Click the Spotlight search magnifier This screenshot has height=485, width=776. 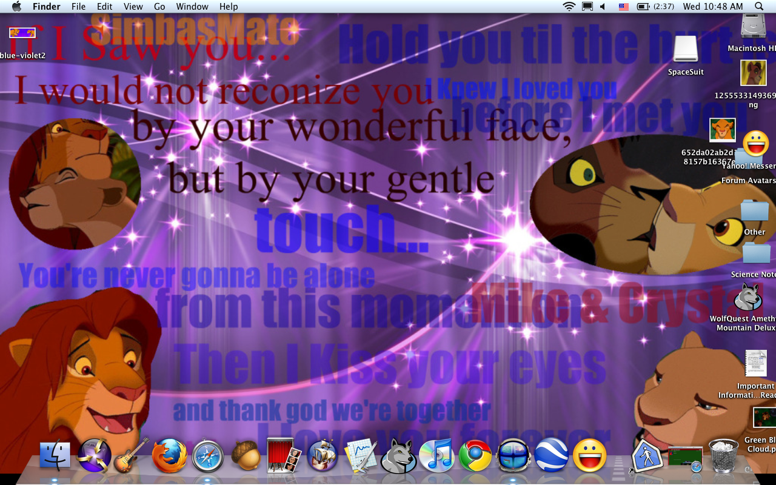point(759,7)
